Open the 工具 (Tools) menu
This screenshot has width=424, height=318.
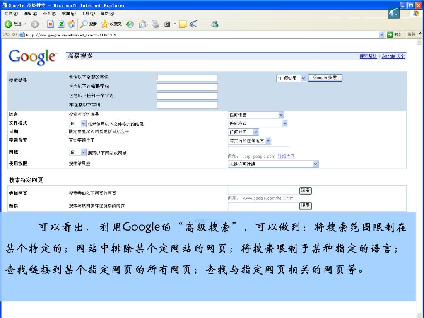[88, 14]
